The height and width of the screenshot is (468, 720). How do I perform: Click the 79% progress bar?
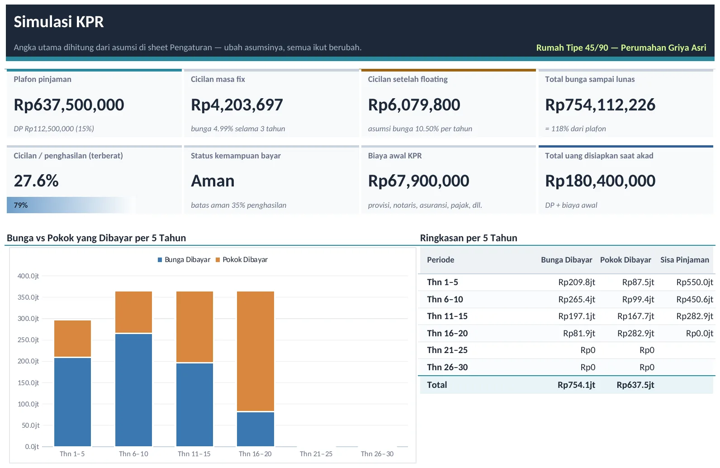click(71, 205)
